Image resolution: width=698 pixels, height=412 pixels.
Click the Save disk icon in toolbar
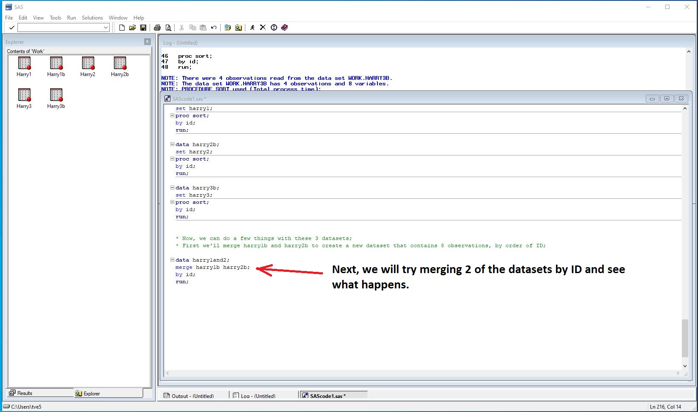point(143,28)
